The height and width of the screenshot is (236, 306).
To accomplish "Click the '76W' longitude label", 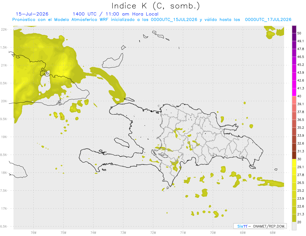I will [x=33, y=232].
